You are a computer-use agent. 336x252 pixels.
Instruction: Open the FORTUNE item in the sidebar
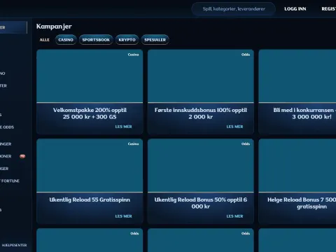[10, 181]
